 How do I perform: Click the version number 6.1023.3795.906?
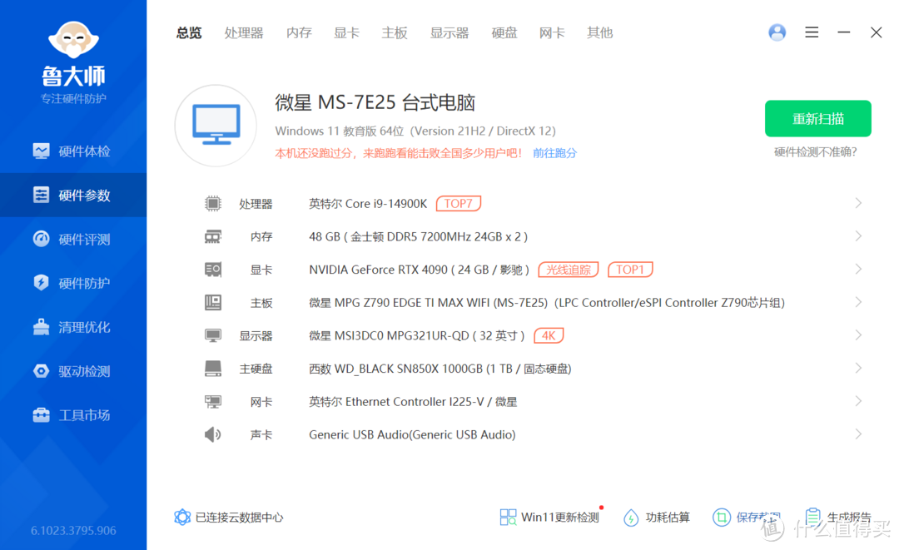click(x=73, y=531)
